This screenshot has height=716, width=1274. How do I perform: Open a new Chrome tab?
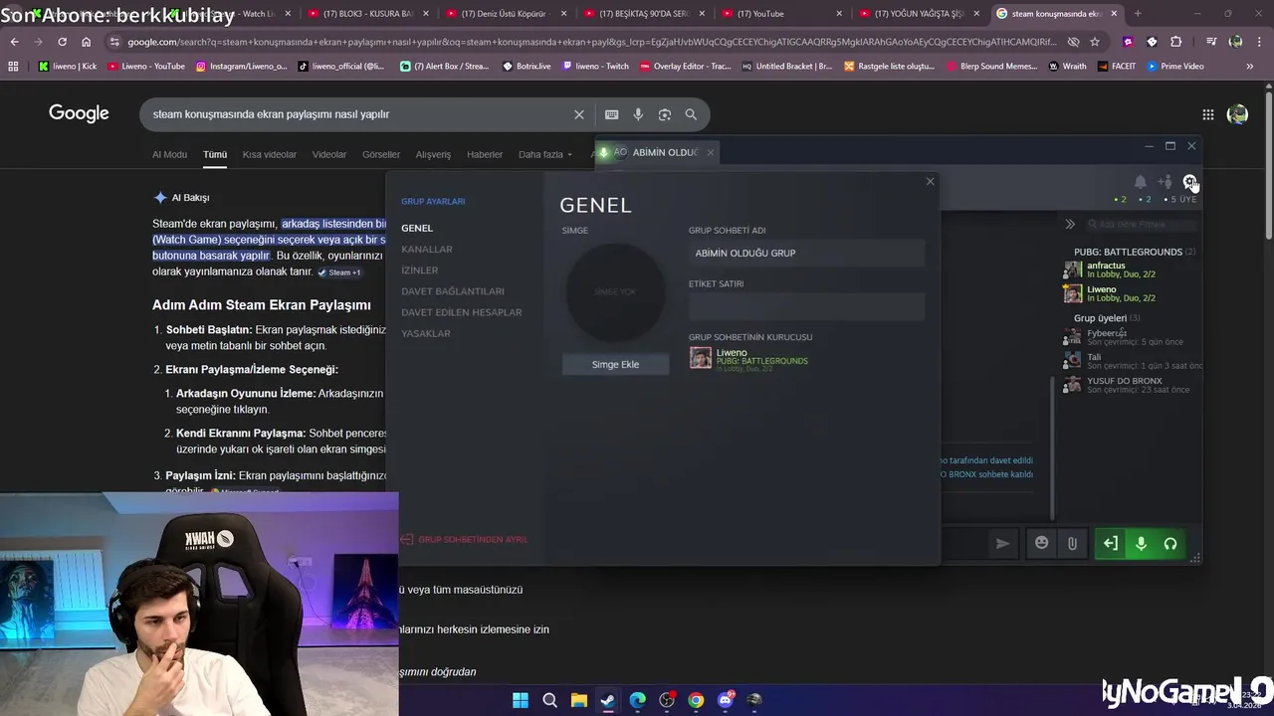(1138, 14)
